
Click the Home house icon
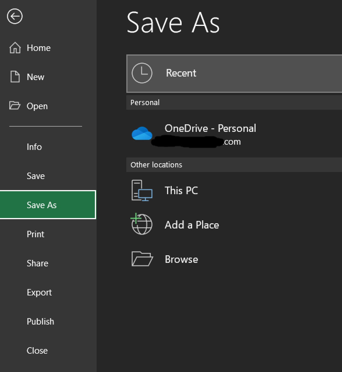[x=15, y=48]
